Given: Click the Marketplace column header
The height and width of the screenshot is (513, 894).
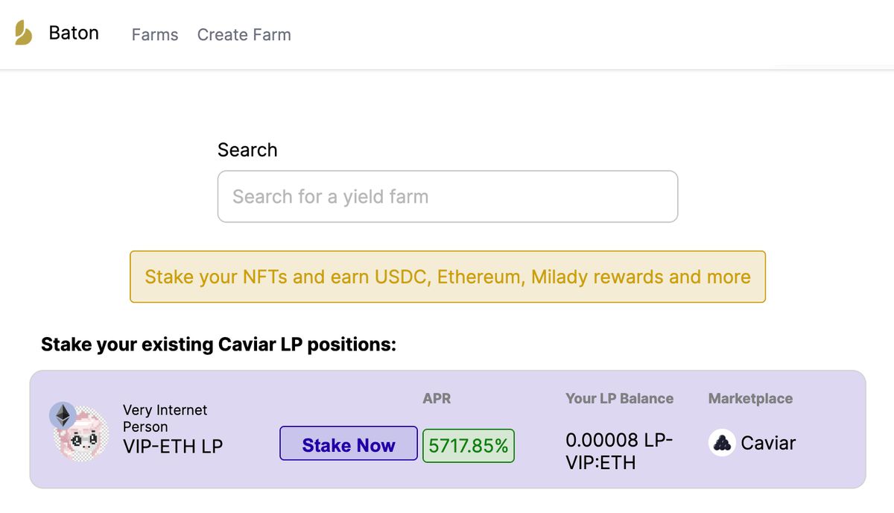Looking at the screenshot, I should coord(750,398).
